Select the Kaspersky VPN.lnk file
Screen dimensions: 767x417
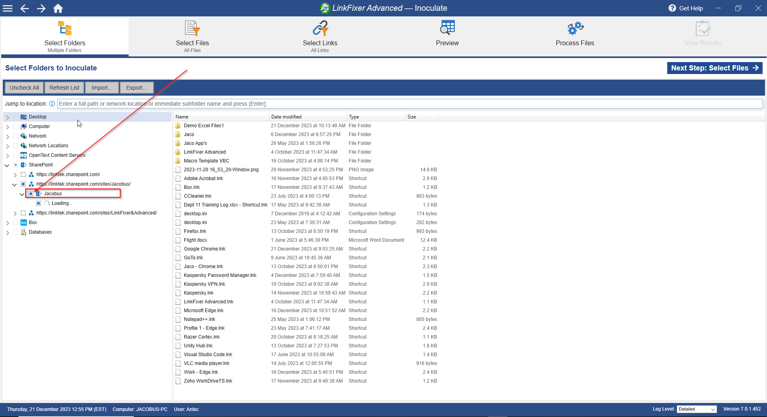coord(306,284)
